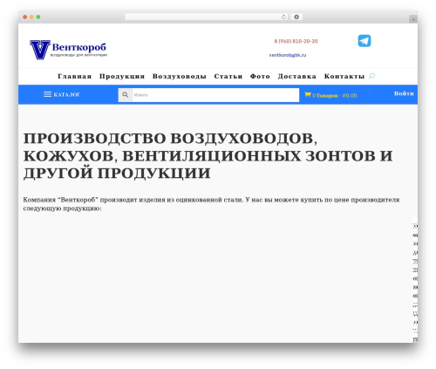Open the Продукция menu item
This screenshot has height=369, width=436.
(x=122, y=76)
